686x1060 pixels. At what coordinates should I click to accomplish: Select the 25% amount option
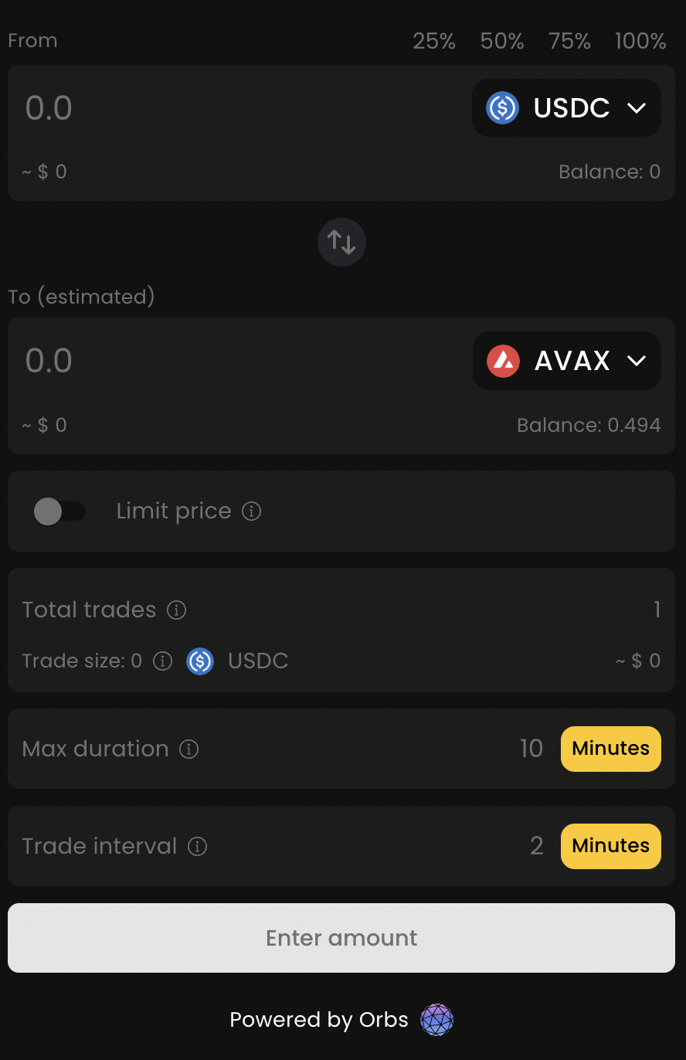coord(434,41)
